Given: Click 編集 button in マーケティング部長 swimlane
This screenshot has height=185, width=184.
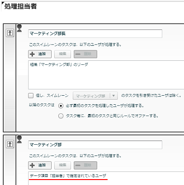Looking at the screenshot, I should (62, 54).
